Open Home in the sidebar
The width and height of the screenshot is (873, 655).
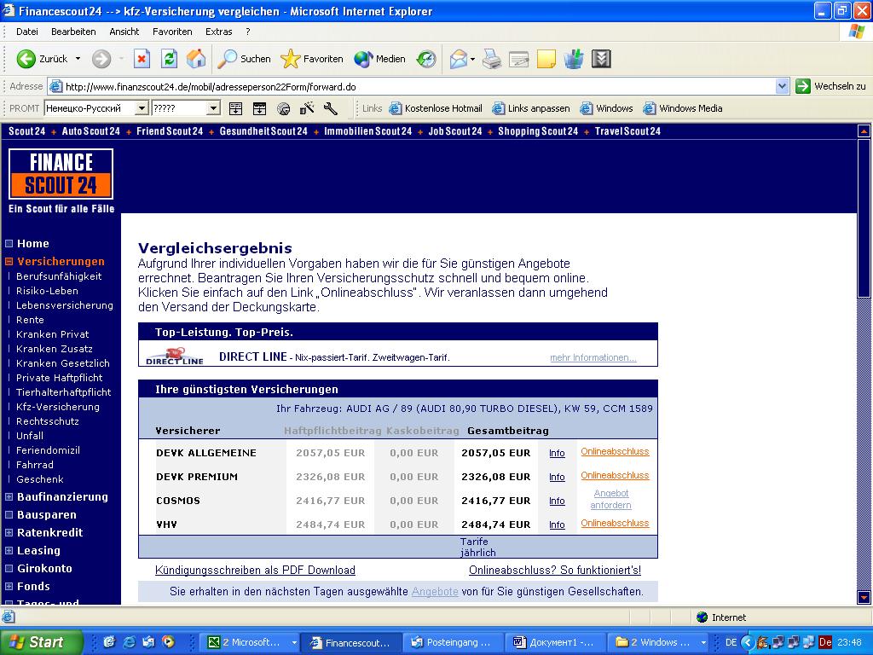[x=33, y=243]
